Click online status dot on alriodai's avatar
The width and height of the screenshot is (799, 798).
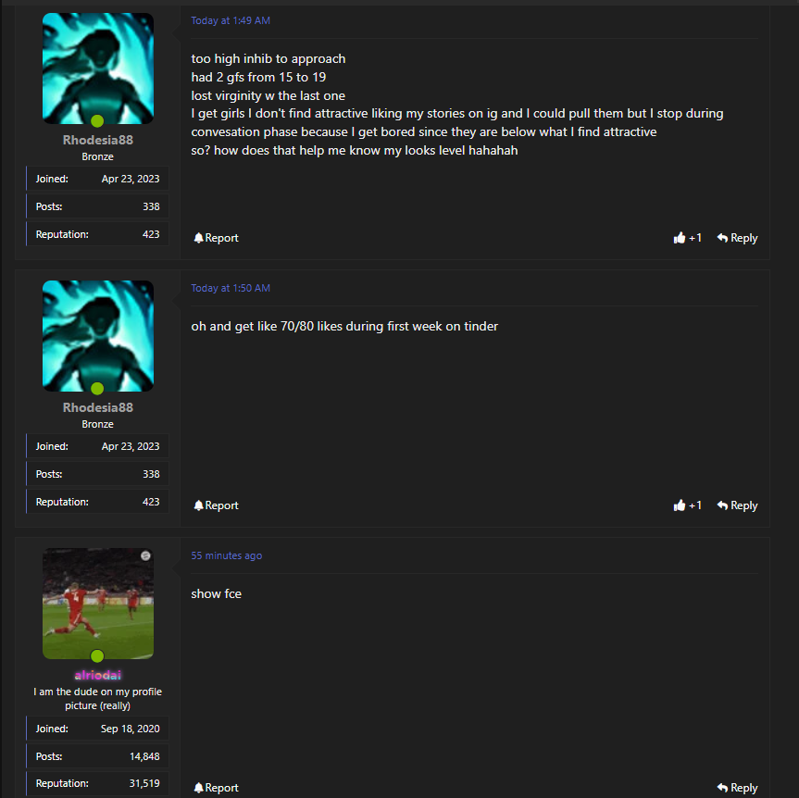[97, 655]
